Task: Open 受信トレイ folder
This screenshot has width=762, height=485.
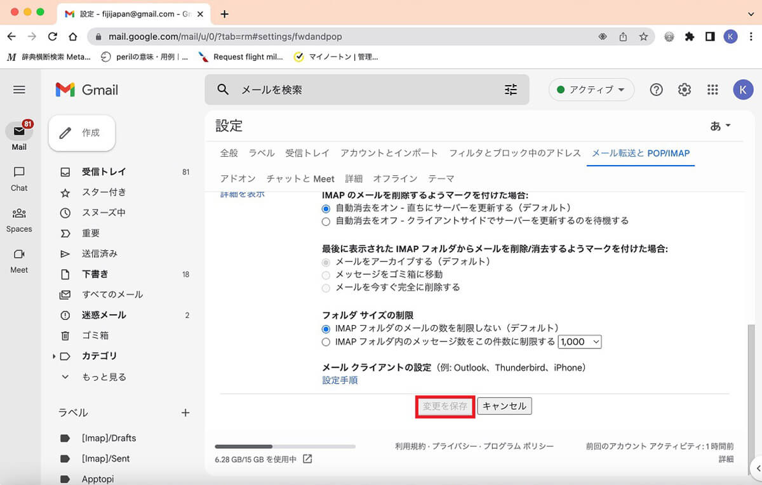Action: [124, 172]
